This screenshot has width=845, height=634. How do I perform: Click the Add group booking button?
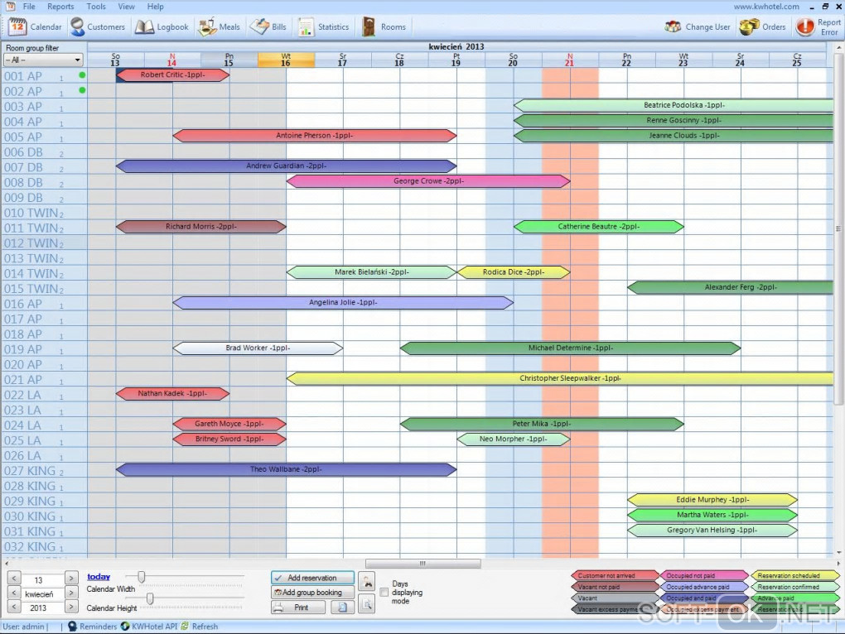(x=312, y=593)
